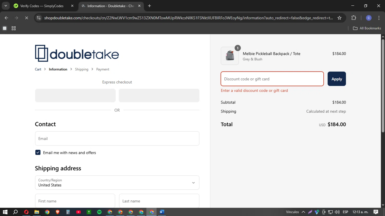Viewport: 385px width, 216px height.
Task: Open Windows Search from the taskbar
Action: 15,212
